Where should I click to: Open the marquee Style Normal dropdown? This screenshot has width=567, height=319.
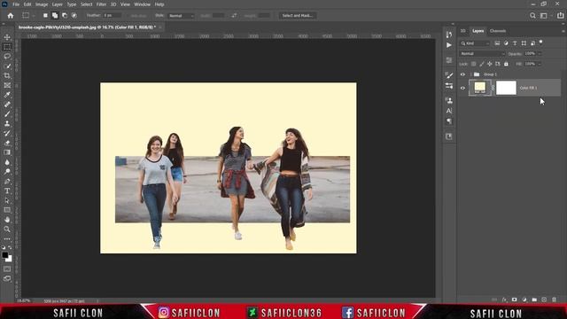pyautogui.click(x=181, y=16)
